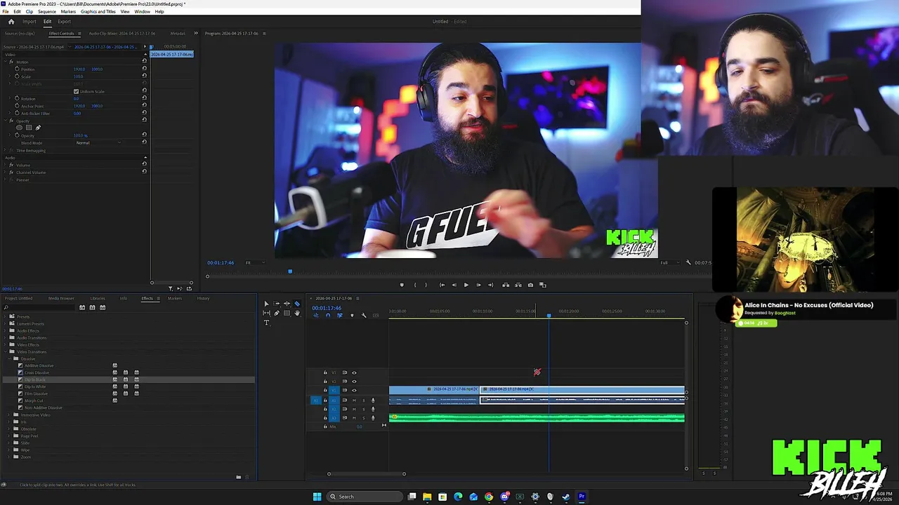
Task: Switch to the Import workspace
Action: click(x=29, y=22)
